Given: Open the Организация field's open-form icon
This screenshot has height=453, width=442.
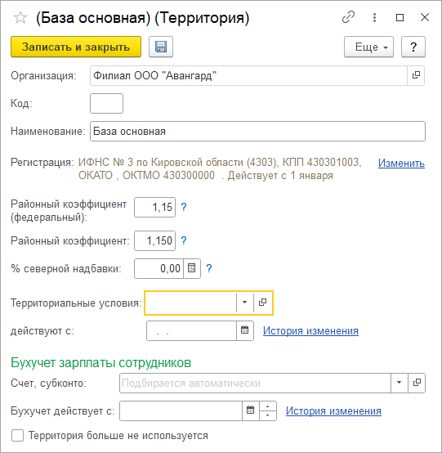Looking at the screenshot, I should 416,75.
